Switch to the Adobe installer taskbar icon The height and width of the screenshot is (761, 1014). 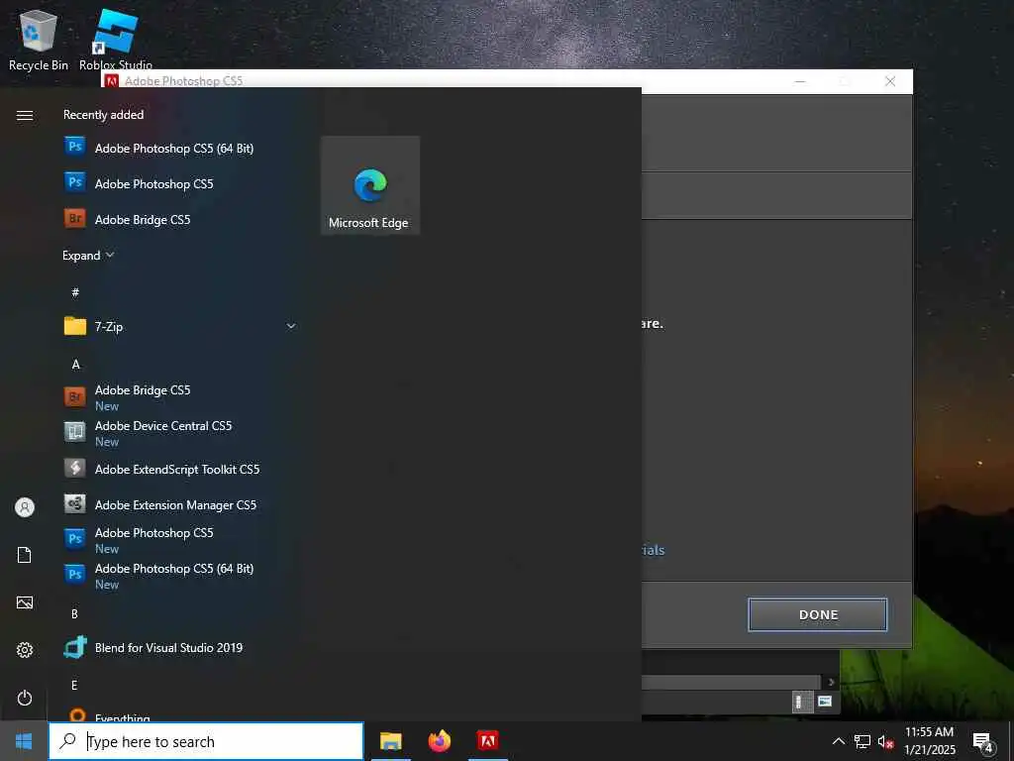[x=487, y=741]
